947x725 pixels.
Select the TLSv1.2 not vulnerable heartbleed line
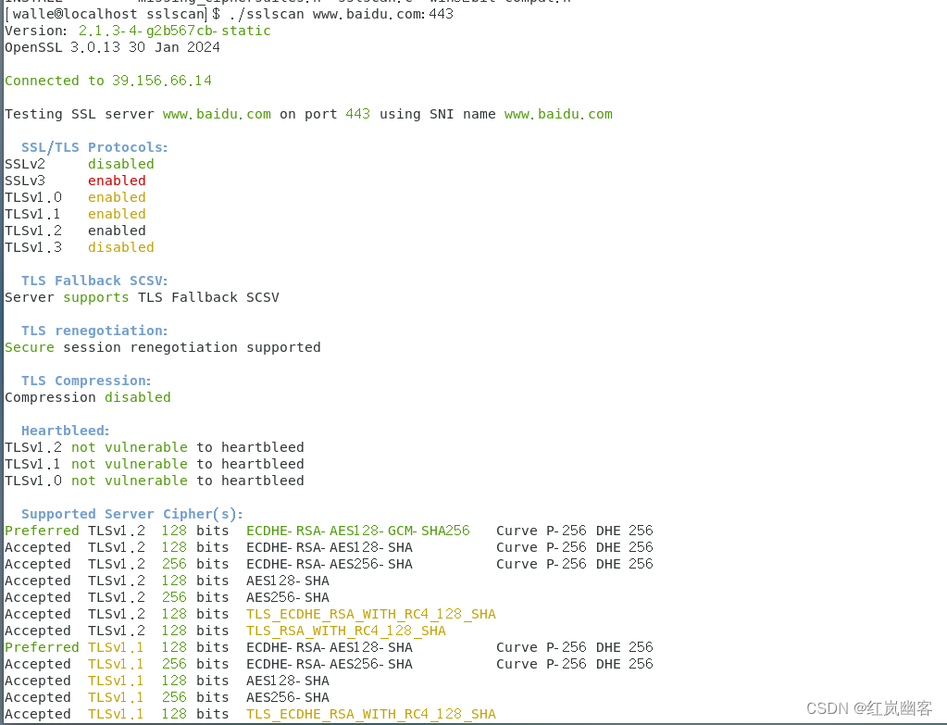coord(154,447)
